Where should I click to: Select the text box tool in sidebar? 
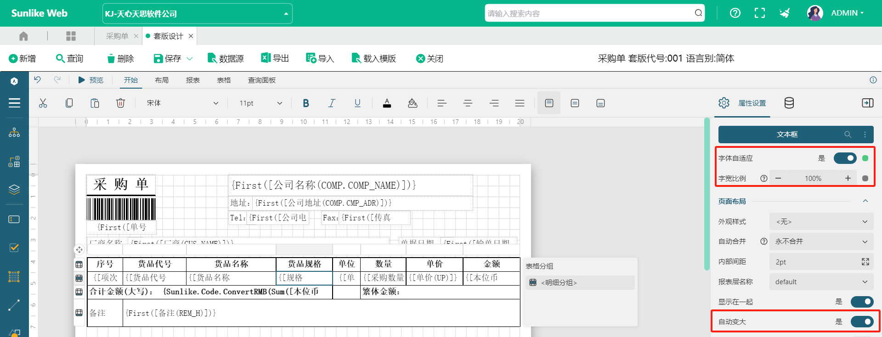[x=14, y=219]
